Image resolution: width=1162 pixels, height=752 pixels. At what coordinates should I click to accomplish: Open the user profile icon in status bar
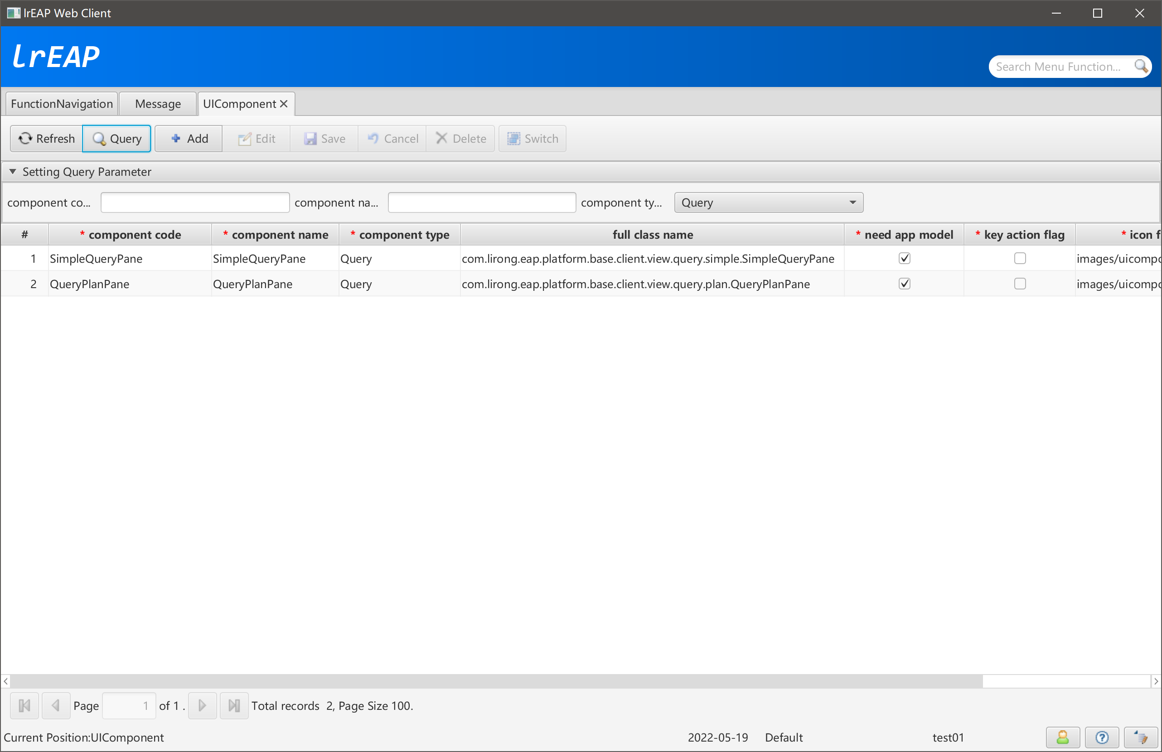coord(1063,738)
